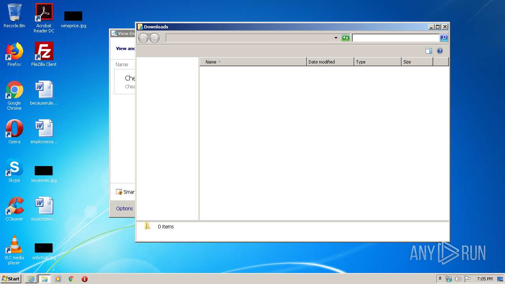The height and width of the screenshot is (284, 505).
Task: Select the wineprice.jpg desktop file
Action: (x=73, y=19)
